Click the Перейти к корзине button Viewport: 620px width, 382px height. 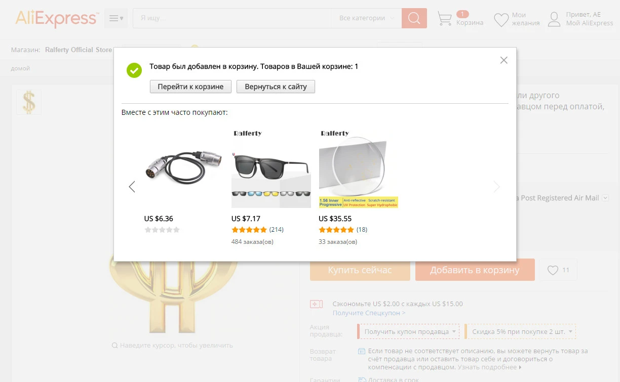(x=190, y=87)
